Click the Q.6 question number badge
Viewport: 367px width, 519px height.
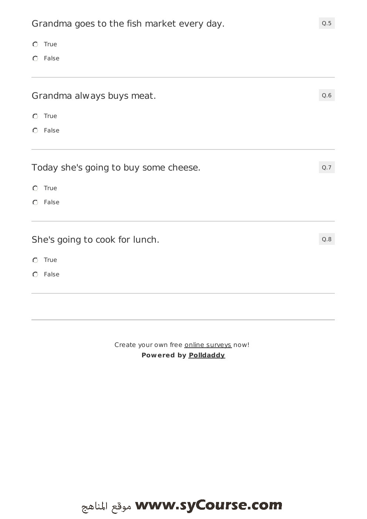[x=327, y=95]
